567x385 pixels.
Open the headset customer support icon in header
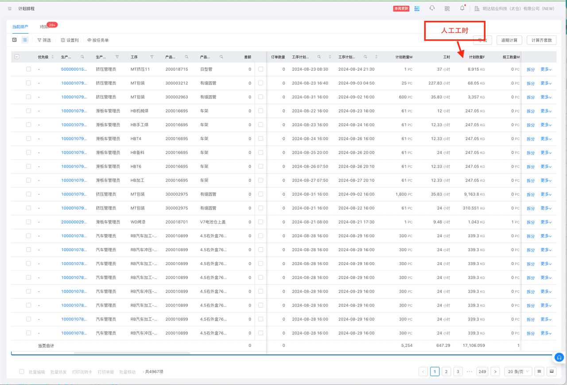click(432, 8)
